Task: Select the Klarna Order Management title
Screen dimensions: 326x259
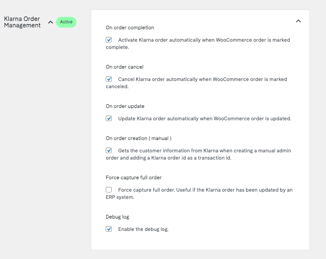Action: coord(22,22)
